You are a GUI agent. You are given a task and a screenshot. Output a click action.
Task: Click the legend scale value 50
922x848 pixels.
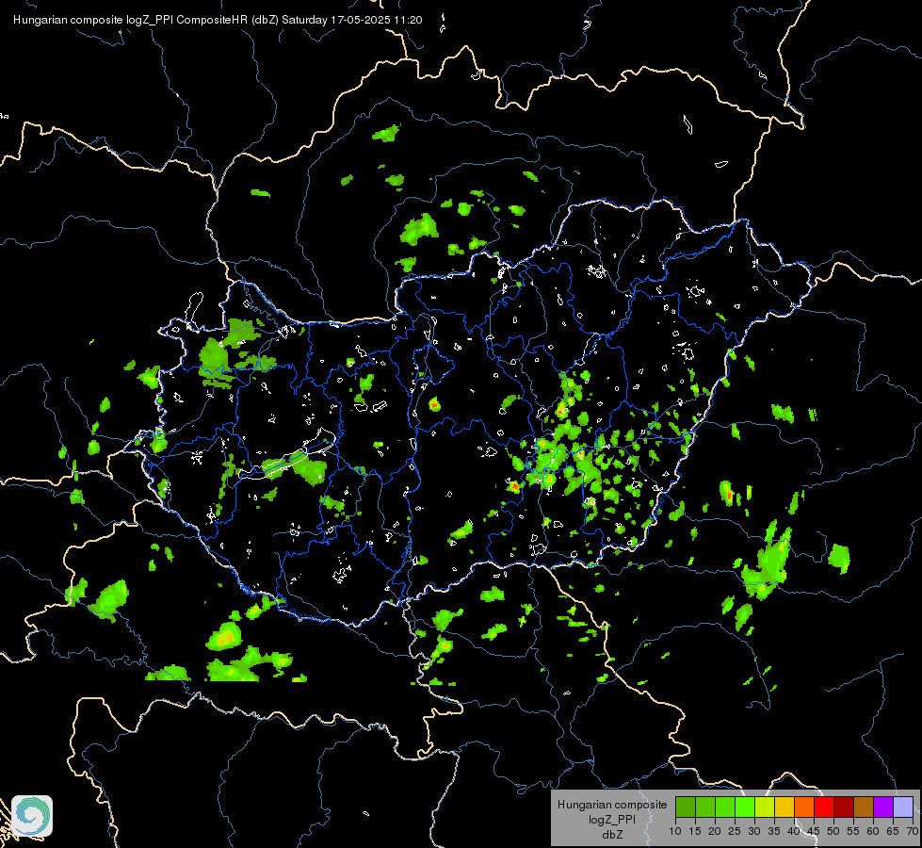[x=833, y=831]
